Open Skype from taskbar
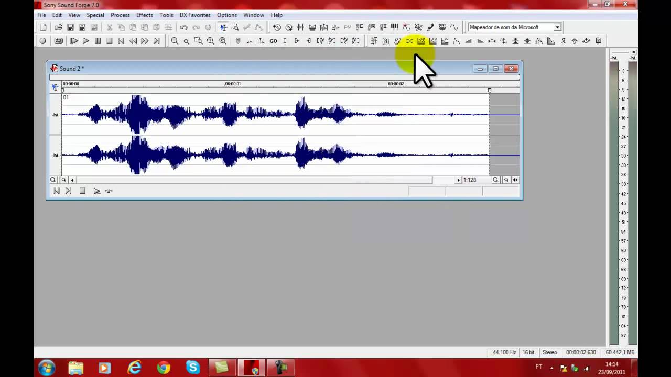 192,368
